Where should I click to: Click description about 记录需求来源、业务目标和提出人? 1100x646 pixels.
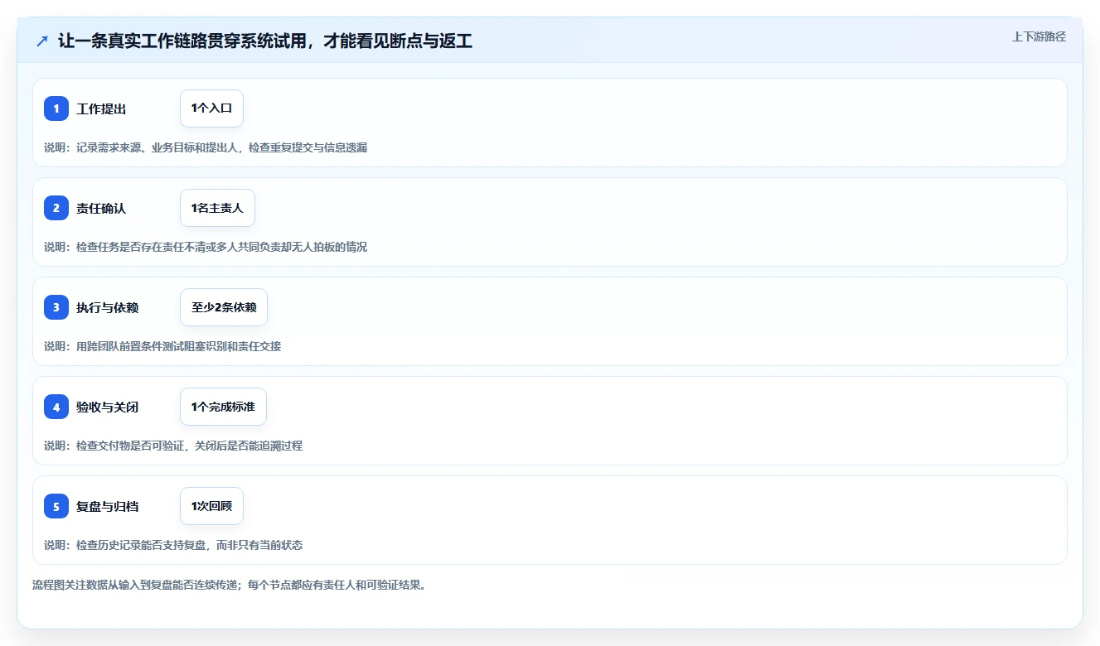click(206, 147)
